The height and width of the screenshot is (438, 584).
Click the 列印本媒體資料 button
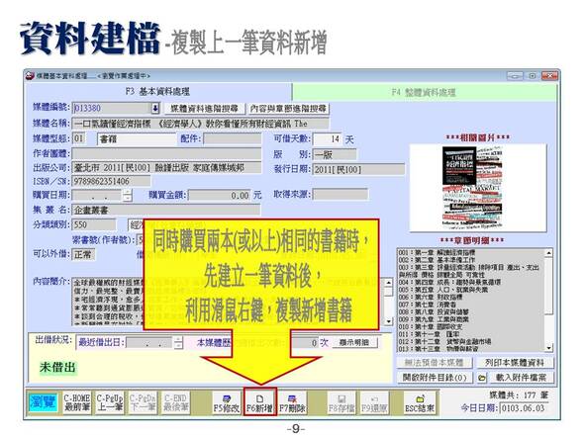[x=515, y=363]
